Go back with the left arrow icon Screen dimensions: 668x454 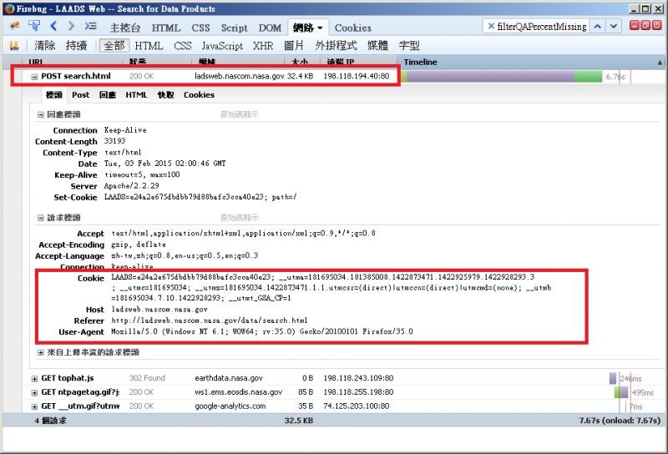(54, 27)
